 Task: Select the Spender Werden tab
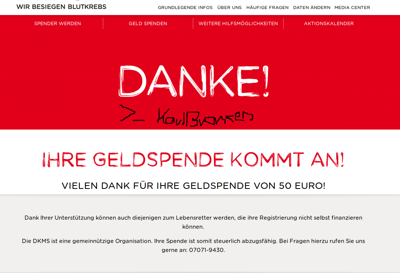(57, 23)
